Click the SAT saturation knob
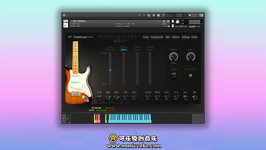266x150 pixels. click(x=125, y=98)
